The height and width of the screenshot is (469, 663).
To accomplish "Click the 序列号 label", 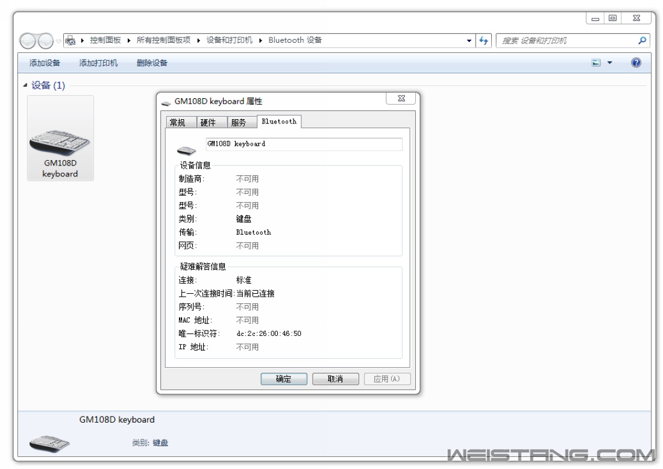I will (x=192, y=307).
